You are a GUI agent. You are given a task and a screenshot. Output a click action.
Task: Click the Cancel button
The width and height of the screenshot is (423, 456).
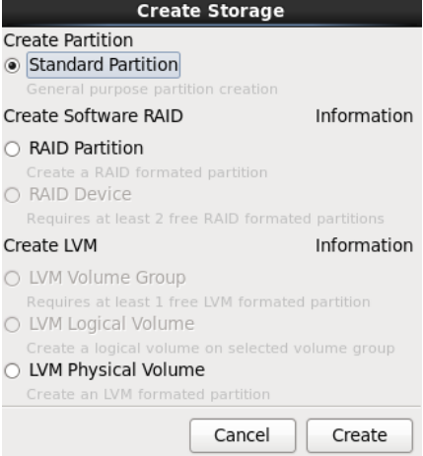pos(243,435)
